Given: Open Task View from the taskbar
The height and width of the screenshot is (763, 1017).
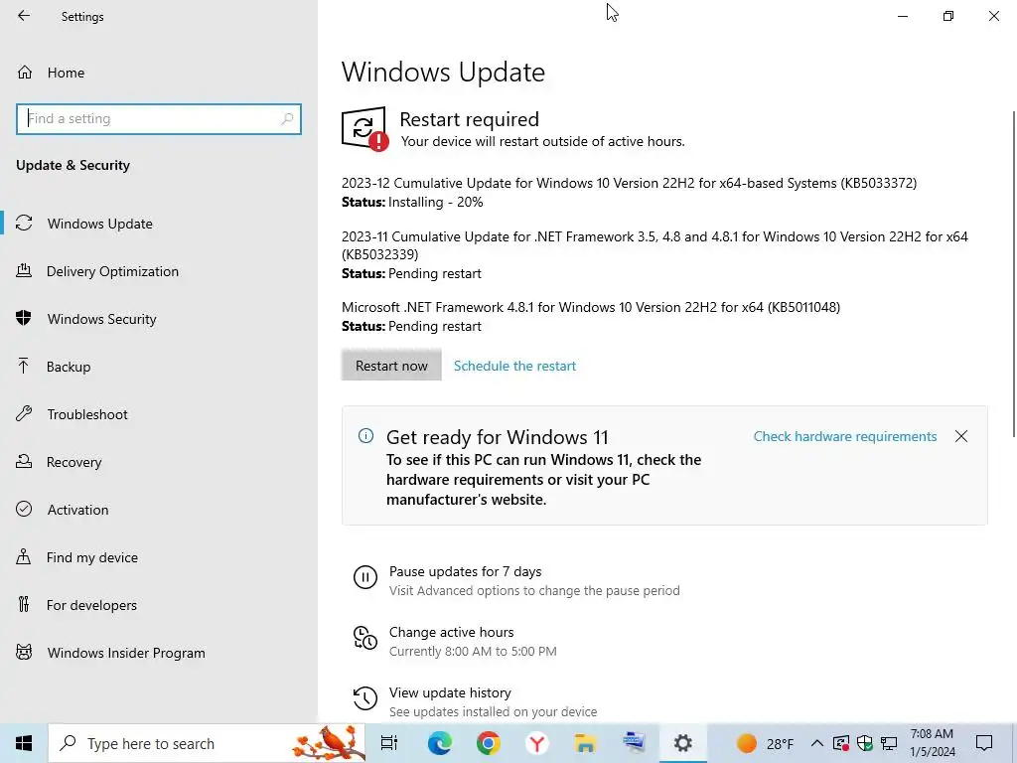Looking at the screenshot, I should pyautogui.click(x=389, y=743).
